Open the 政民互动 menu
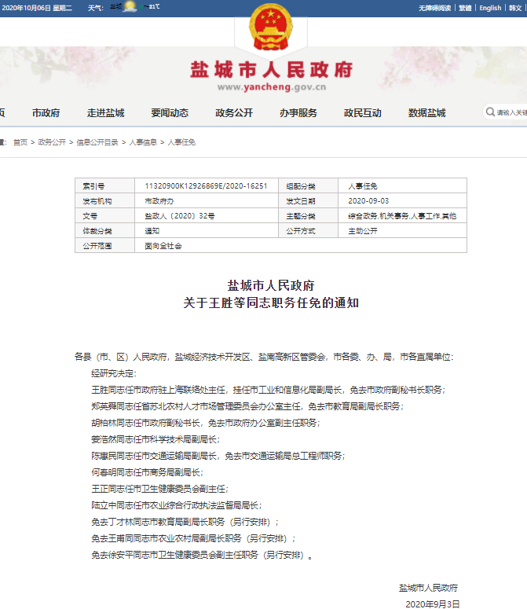This screenshot has height=609, width=527. point(362,113)
